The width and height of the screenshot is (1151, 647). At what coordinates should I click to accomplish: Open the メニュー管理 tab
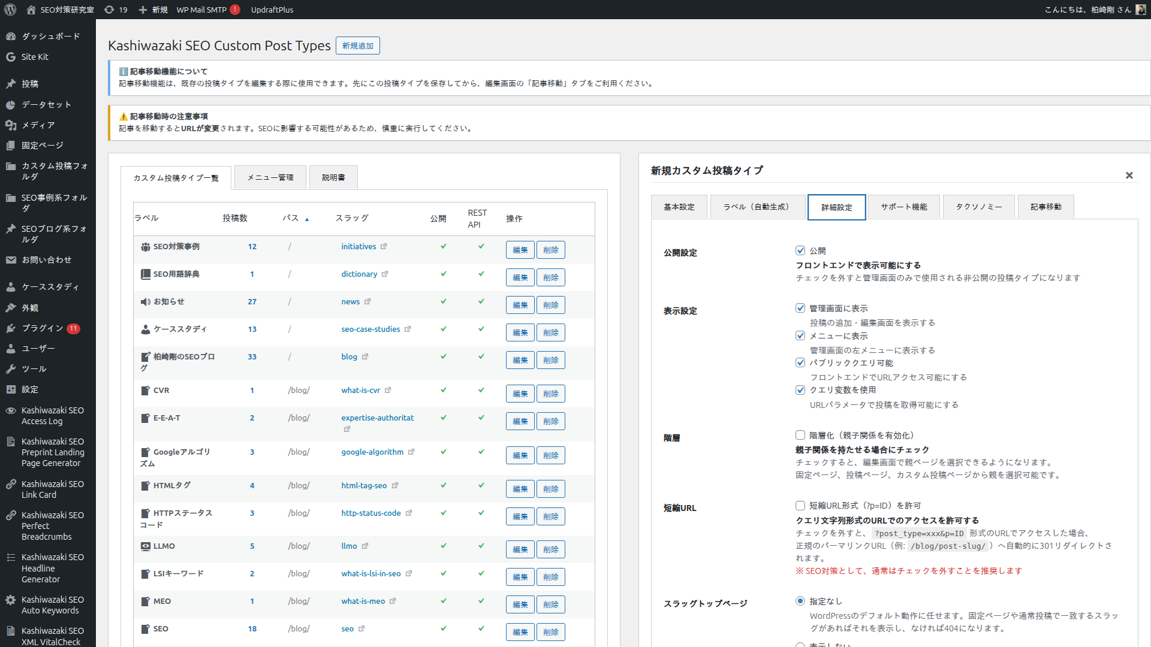click(269, 177)
